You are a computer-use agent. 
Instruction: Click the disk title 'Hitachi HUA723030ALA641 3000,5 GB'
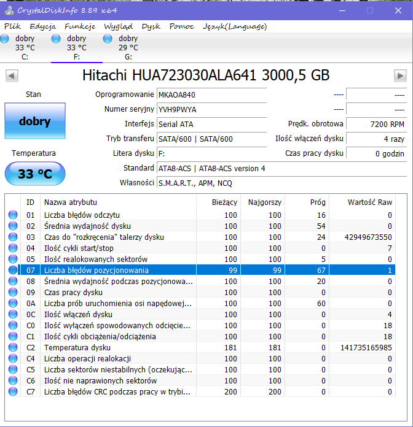[x=206, y=75]
